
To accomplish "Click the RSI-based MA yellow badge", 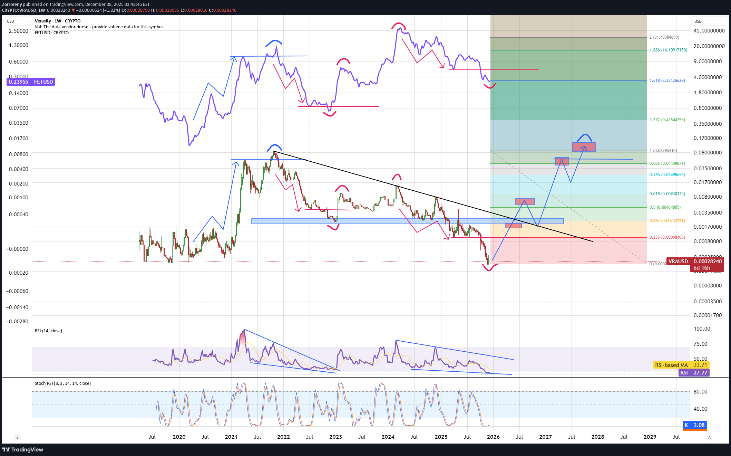I will pos(671,365).
